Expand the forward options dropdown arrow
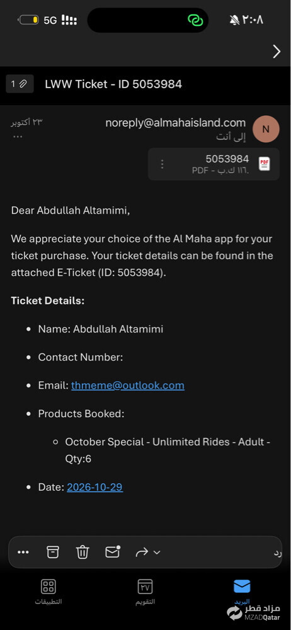Image resolution: width=291 pixels, height=630 pixels. [157, 553]
